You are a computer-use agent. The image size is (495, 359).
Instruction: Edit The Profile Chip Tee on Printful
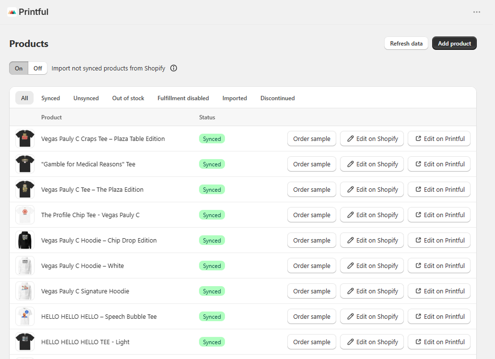pyautogui.click(x=439, y=215)
